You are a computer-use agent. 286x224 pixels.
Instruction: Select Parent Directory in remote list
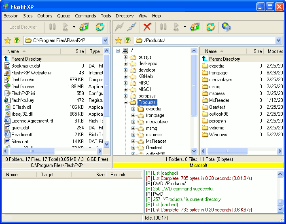click(242, 59)
